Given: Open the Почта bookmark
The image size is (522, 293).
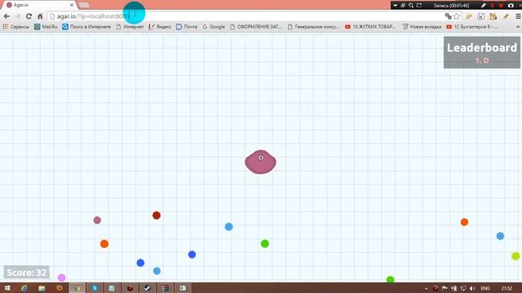Looking at the screenshot, I should point(187,27).
